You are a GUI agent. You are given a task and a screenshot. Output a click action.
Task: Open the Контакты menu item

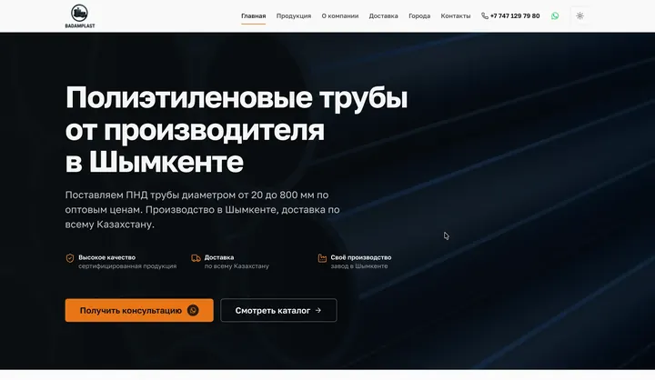[x=456, y=15]
